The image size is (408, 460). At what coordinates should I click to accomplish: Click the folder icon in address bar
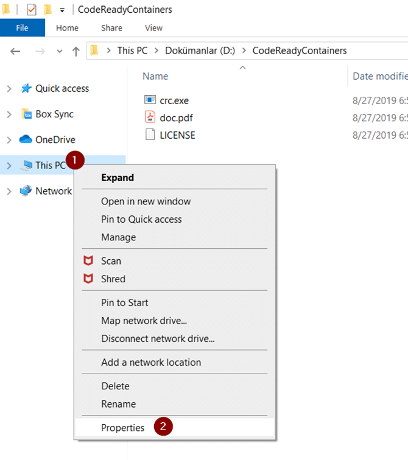point(94,51)
